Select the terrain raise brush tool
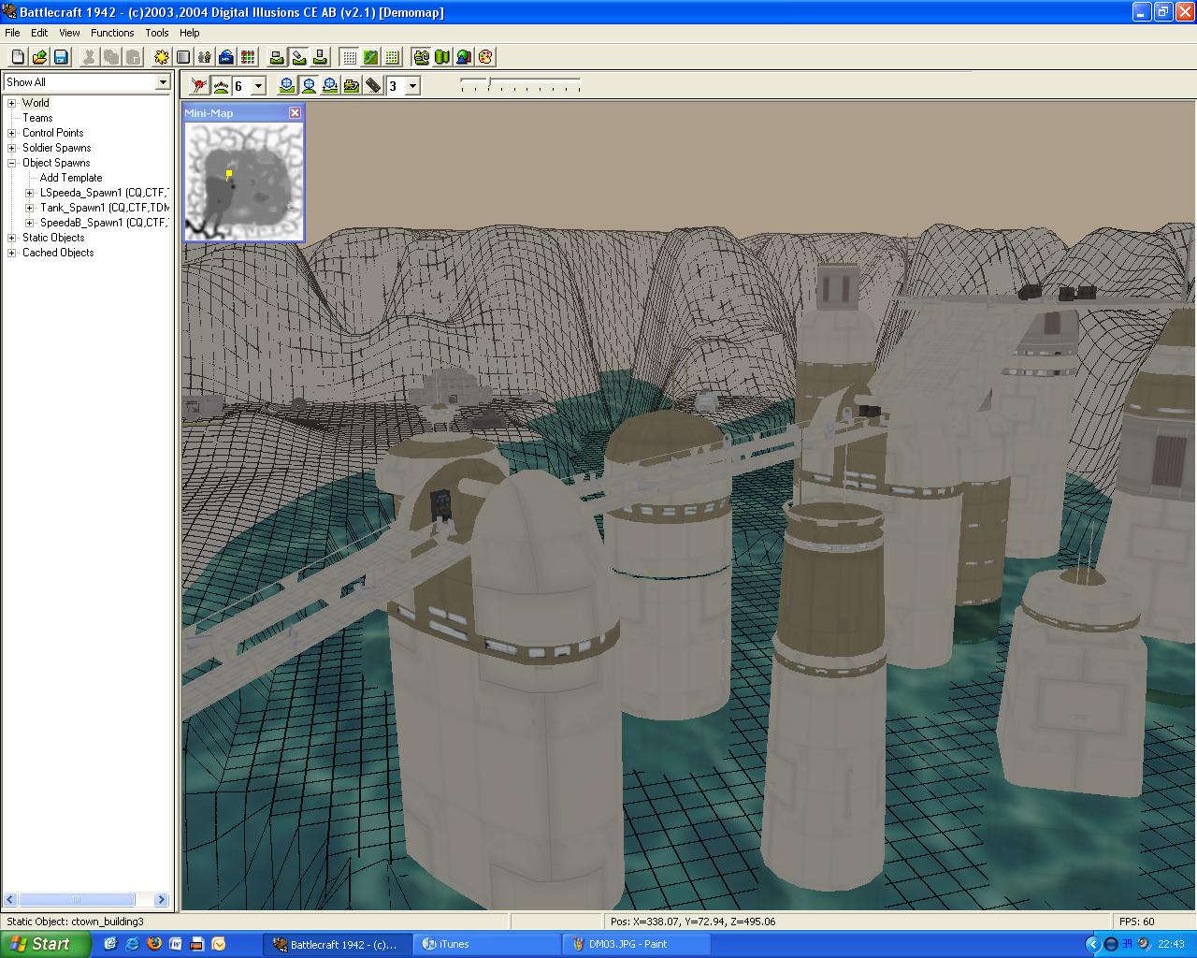The width and height of the screenshot is (1197, 958). 221,86
